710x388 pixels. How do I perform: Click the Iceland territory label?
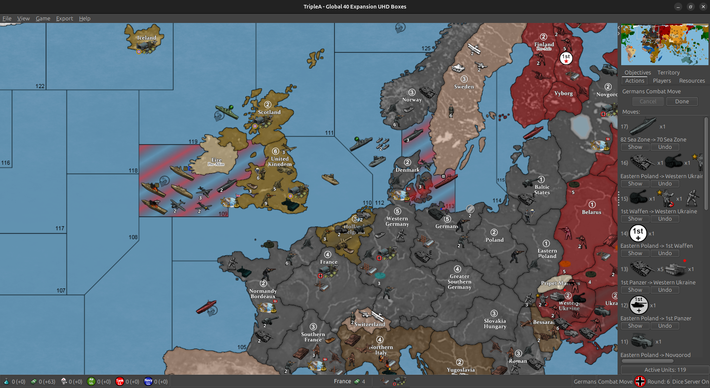[147, 38]
